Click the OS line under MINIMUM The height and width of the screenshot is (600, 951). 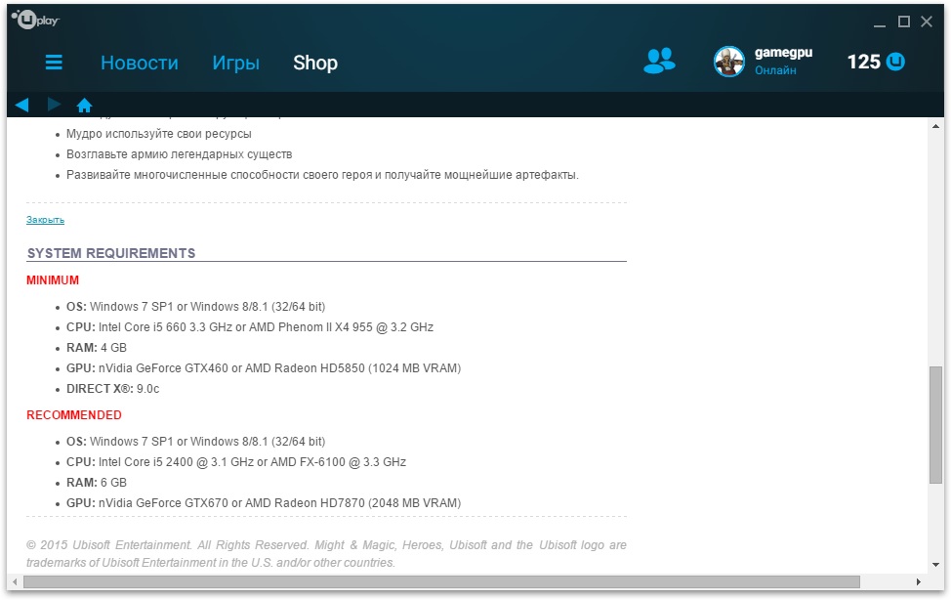pyautogui.click(x=196, y=307)
